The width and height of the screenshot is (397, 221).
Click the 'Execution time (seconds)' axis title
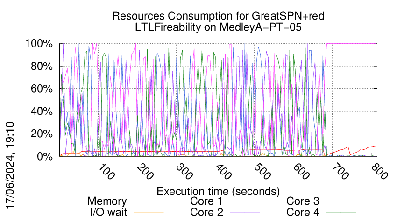click(x=218, y=192)
